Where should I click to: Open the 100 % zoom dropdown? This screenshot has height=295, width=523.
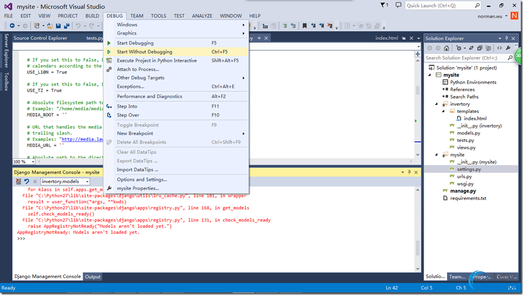(33, 162)
